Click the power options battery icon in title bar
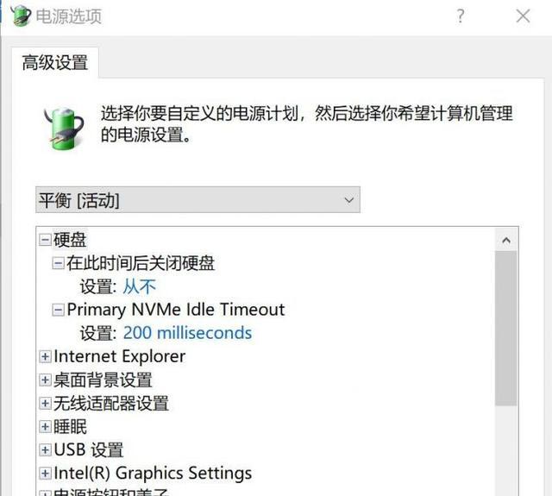The width and height of the screenshot is (552, 496). click(21, 16)
